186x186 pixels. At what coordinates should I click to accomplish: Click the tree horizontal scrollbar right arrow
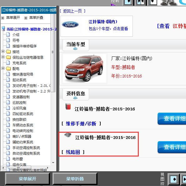pyautogui.click(x=48, y=168)
